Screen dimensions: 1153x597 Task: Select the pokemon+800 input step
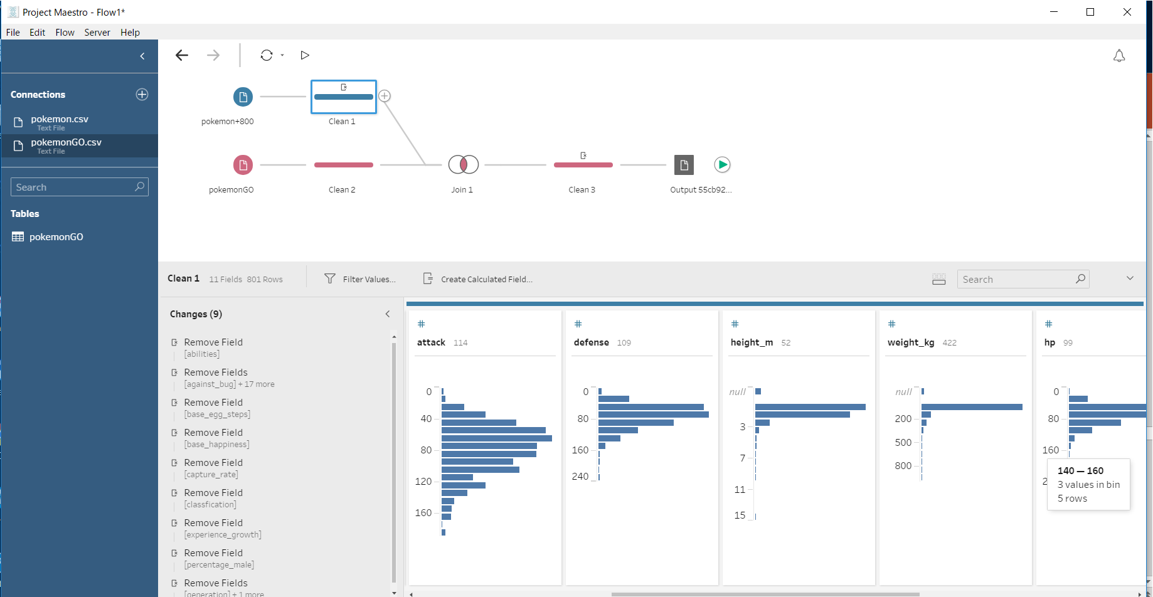click(x=243, y=97)
